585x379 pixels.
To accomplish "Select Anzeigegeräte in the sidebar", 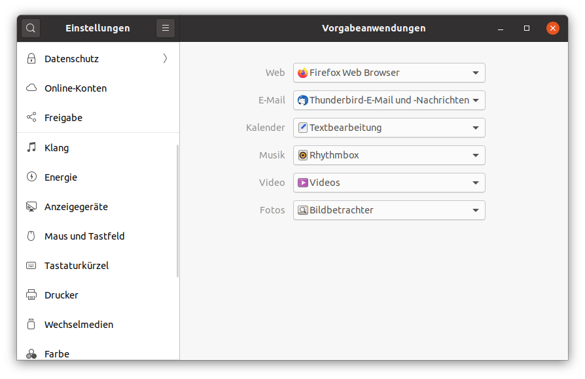I will pos(76,207).
